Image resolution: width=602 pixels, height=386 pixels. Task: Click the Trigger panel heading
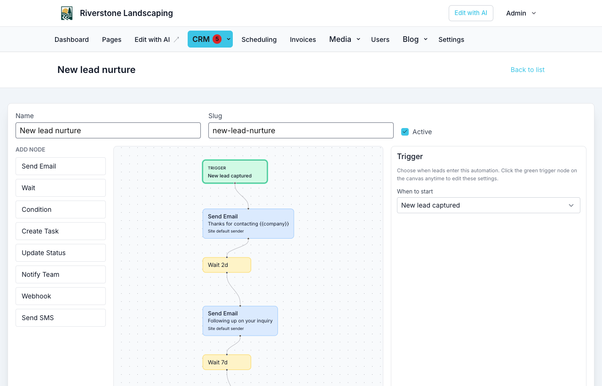click(410, 156)
